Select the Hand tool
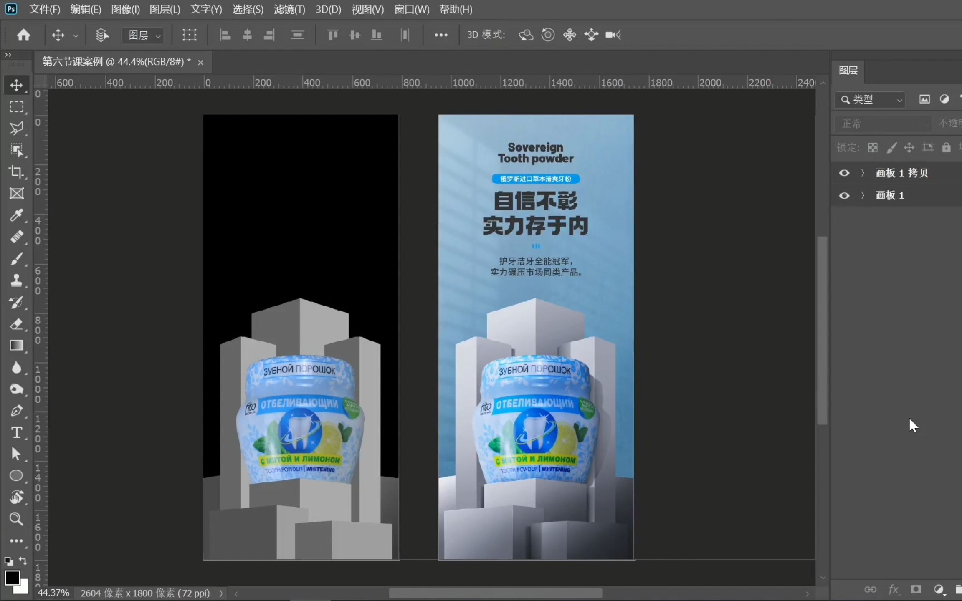 click(x=16, y=497)
